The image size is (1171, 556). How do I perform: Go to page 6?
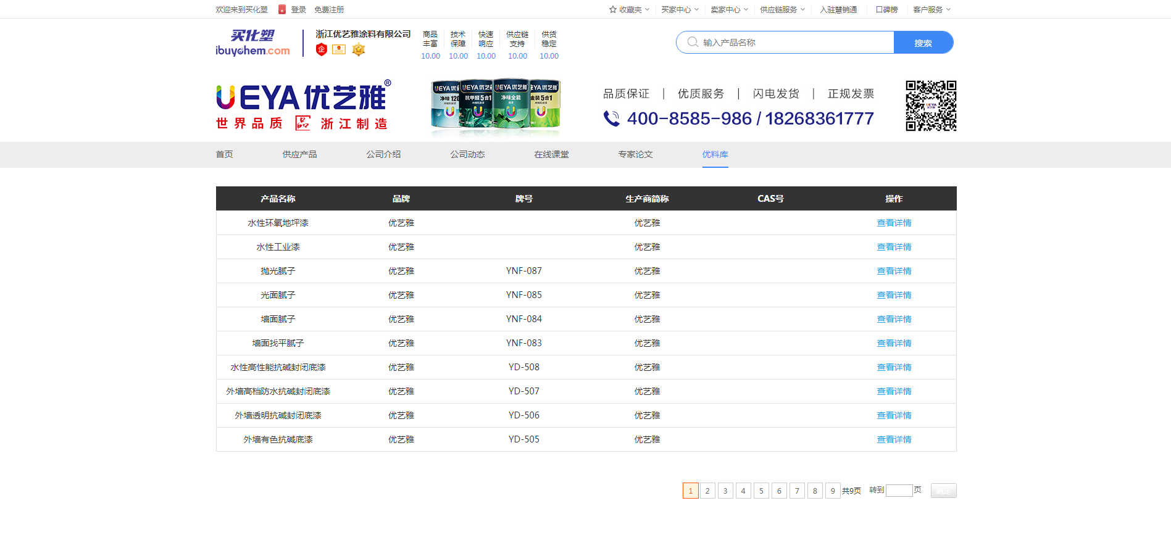779,491
